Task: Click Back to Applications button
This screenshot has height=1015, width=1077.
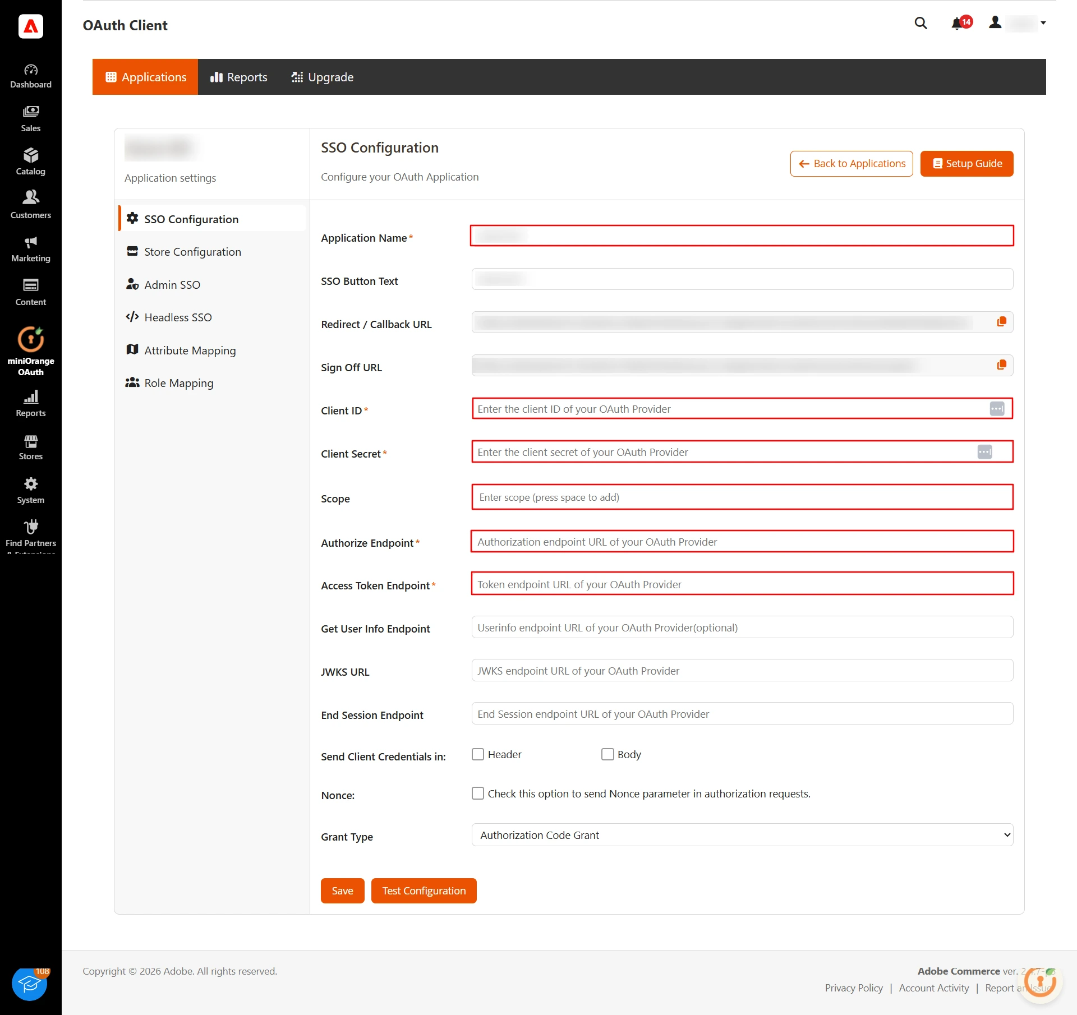Action: (852, 164)
